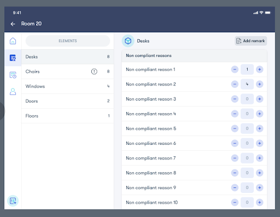Choose Floors from the elements list
Image resolution: width=280 pixels, height=217 pixels.
68,116
